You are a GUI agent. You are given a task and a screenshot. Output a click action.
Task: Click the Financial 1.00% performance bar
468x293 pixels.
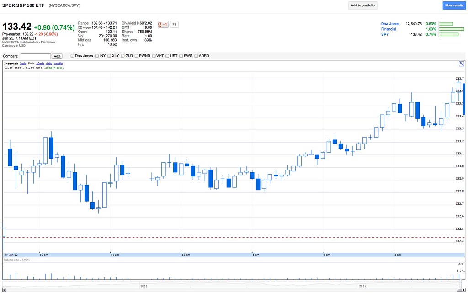click(452, 29)
